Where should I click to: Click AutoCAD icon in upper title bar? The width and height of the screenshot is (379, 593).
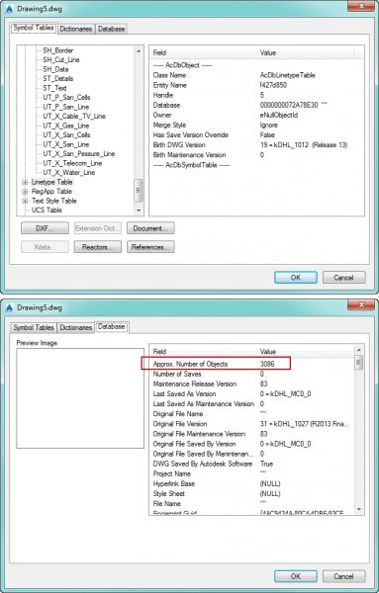pos(10,8)
